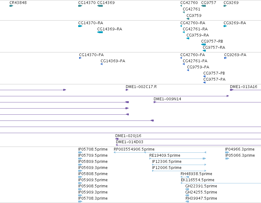
Task: Select the CG9757 gene label
Action: (209, 3)
